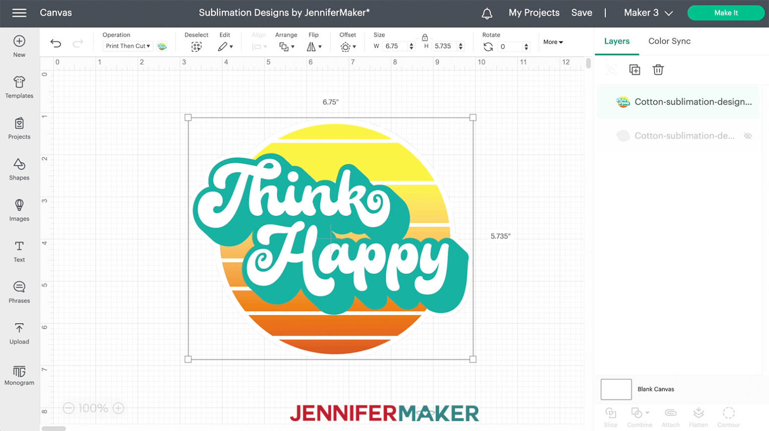Expand the Align dropdown

pyautogui.click(x=259, y=46)
